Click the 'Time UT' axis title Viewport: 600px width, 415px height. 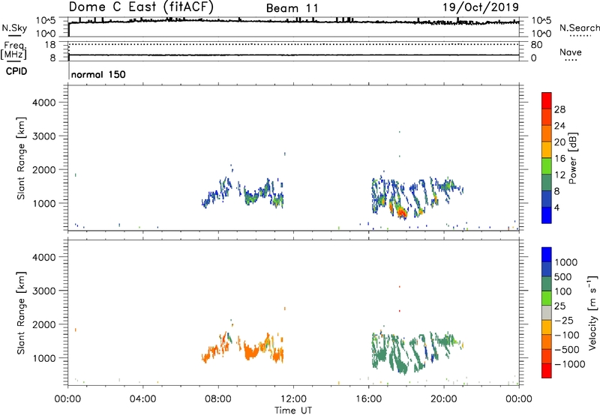[x=293, y=411]
